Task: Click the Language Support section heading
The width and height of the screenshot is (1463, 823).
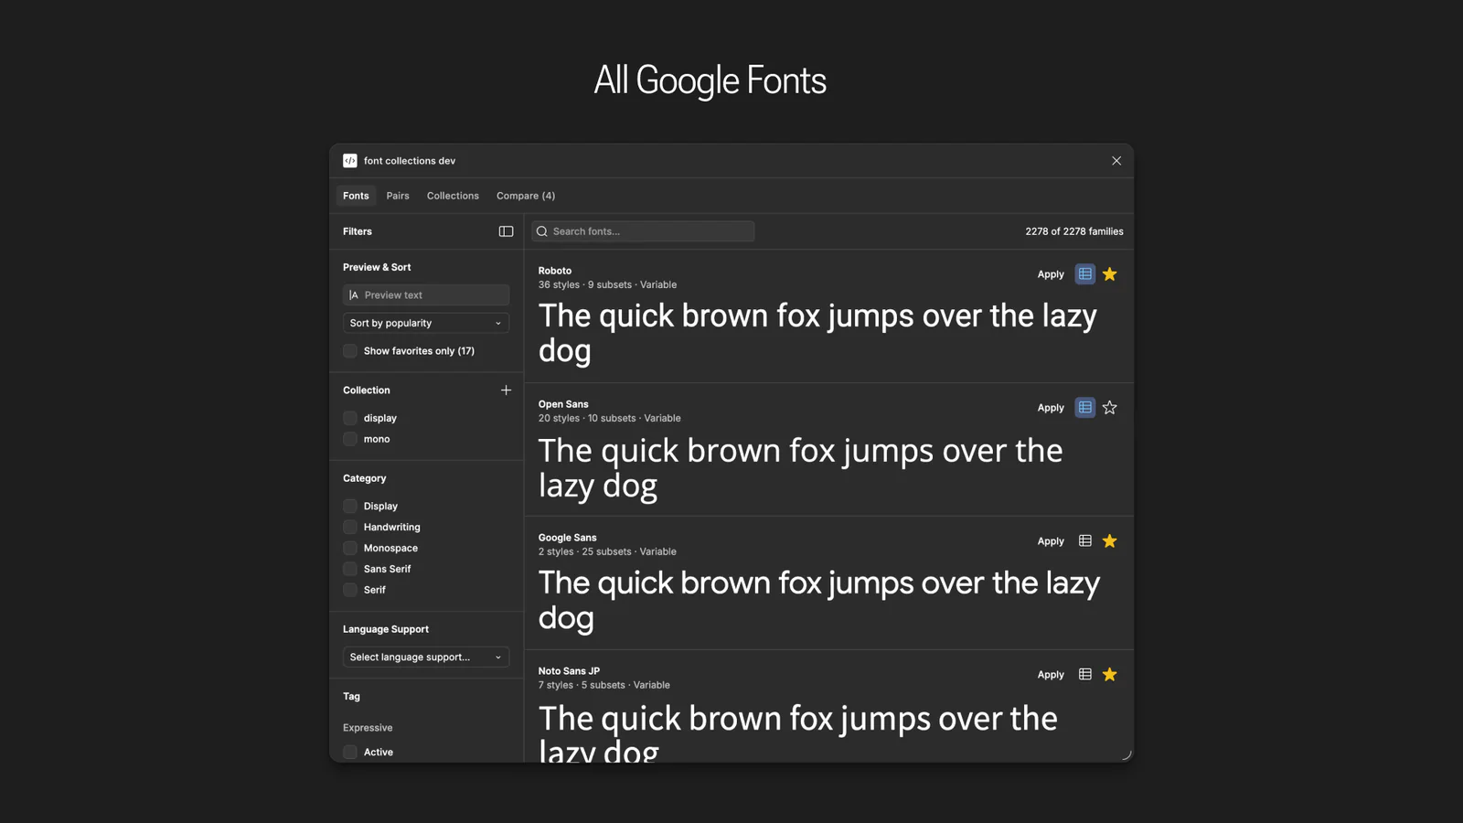Action: pyautogui.click(x=386, y=629)
